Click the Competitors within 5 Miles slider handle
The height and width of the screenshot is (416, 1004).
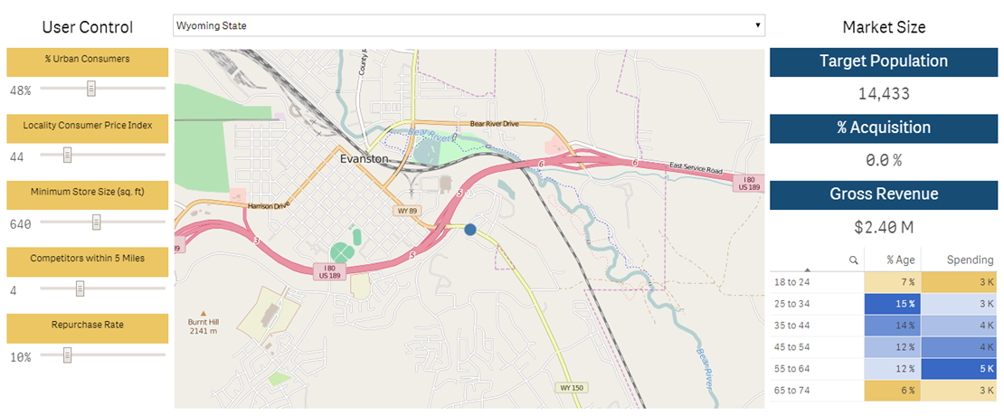coord(80,288)
